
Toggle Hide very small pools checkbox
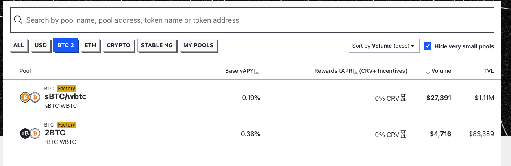(428, 46)
